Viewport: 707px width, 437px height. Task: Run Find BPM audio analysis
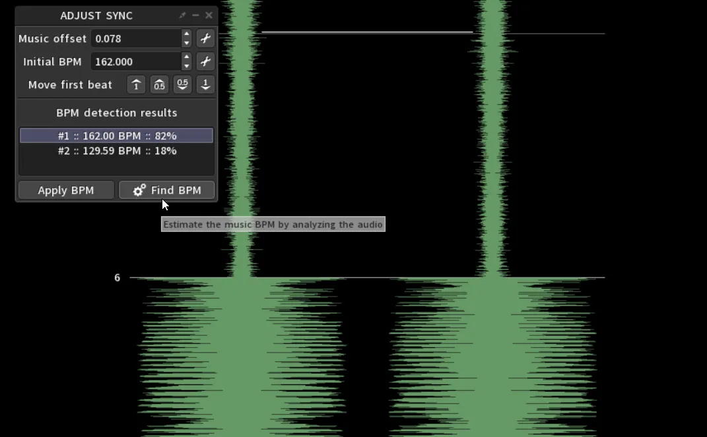(x=167, y=190)
